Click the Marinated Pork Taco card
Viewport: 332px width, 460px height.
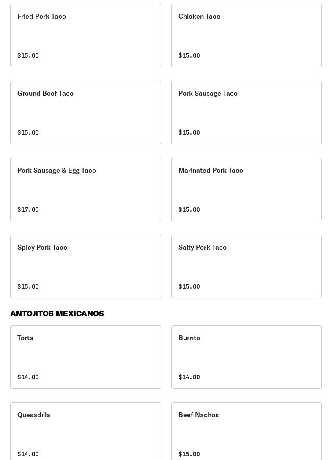[x=247, y=190]
